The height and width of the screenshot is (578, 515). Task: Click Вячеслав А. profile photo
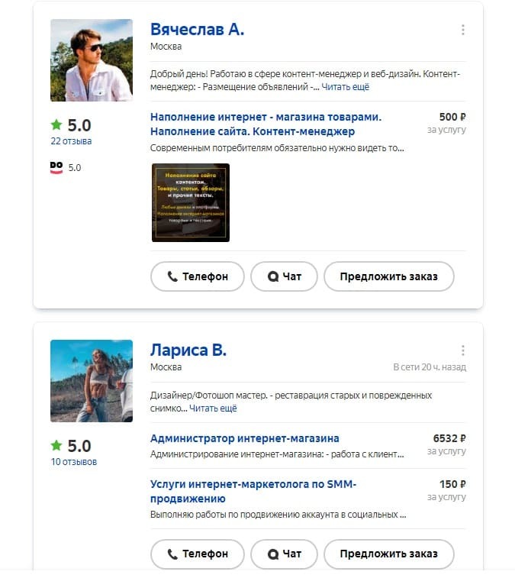tap(92, 60)
